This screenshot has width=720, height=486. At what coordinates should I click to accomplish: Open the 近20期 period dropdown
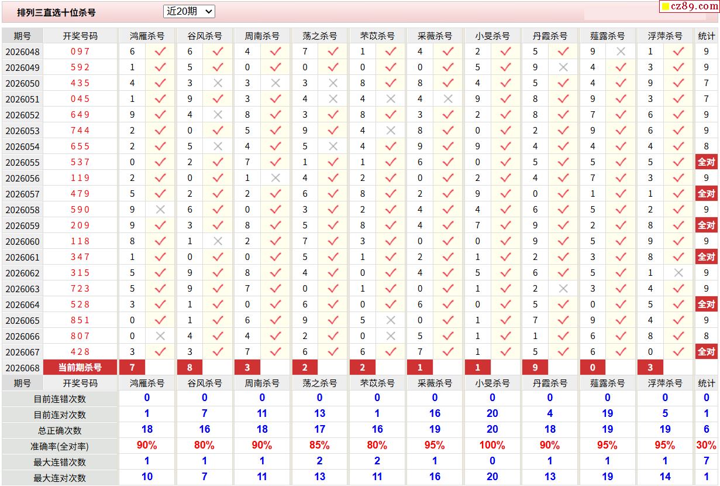click(x=189, y=11)
